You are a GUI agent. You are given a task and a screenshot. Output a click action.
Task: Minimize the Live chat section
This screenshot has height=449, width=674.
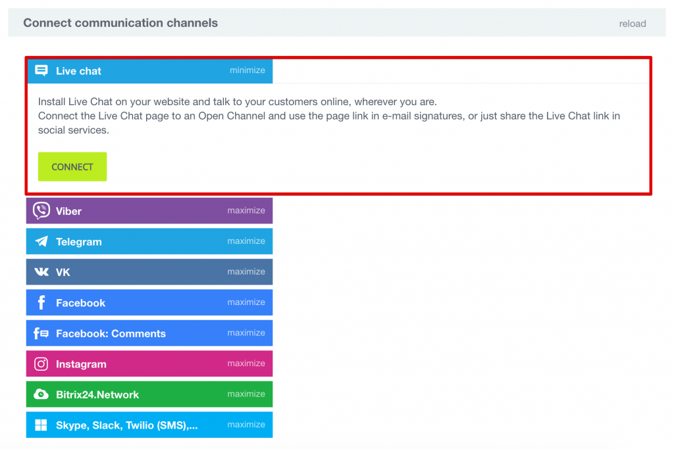247,70
